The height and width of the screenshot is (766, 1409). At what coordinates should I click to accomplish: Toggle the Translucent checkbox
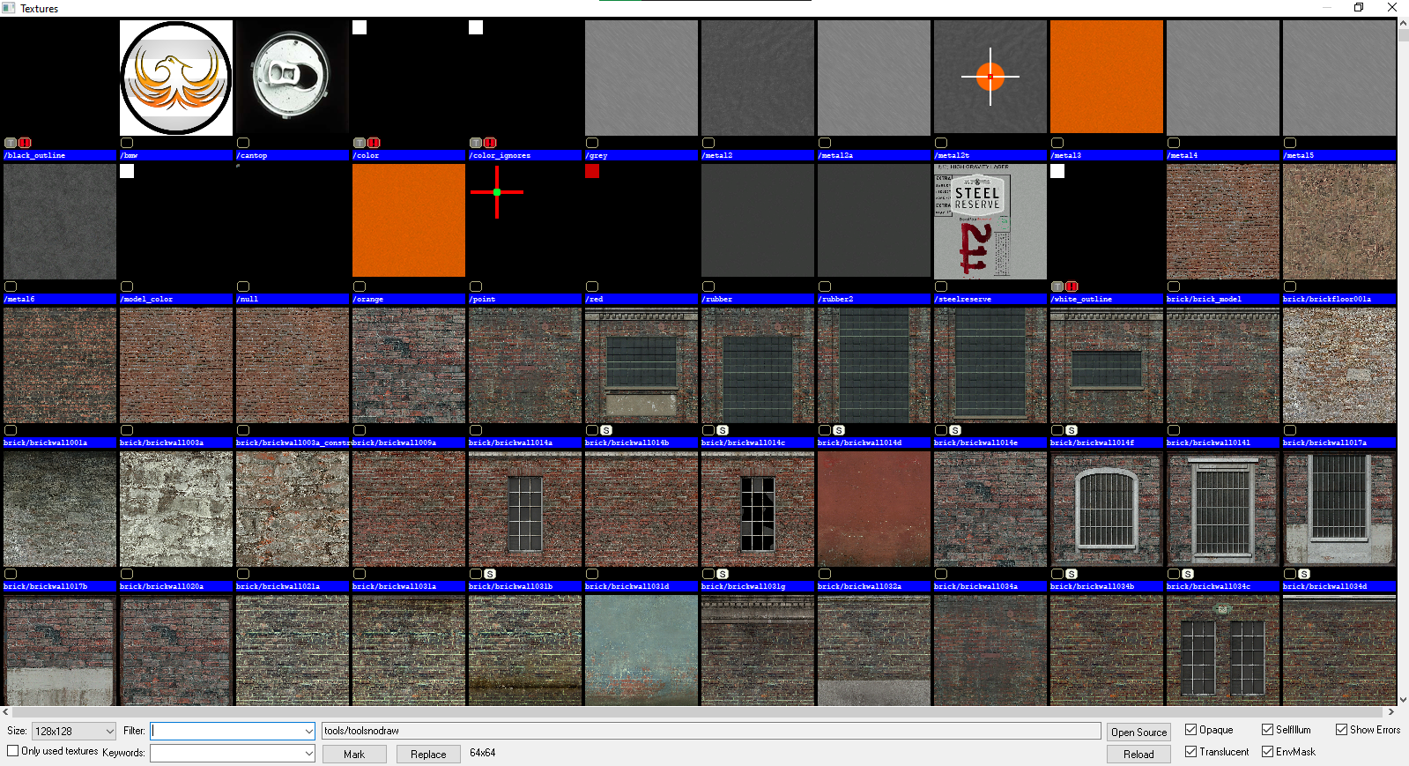(x=1191, y=752)
